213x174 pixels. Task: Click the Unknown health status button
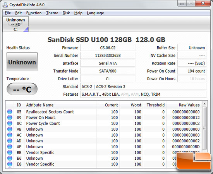pos(22,62)
